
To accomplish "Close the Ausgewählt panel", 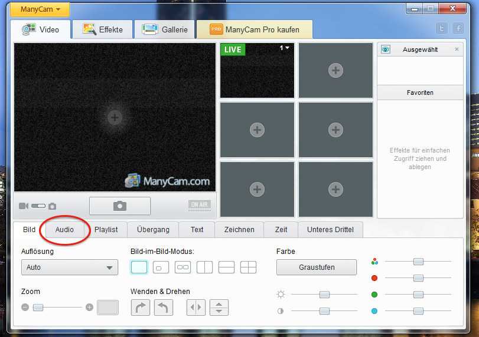I will [457, 49].
